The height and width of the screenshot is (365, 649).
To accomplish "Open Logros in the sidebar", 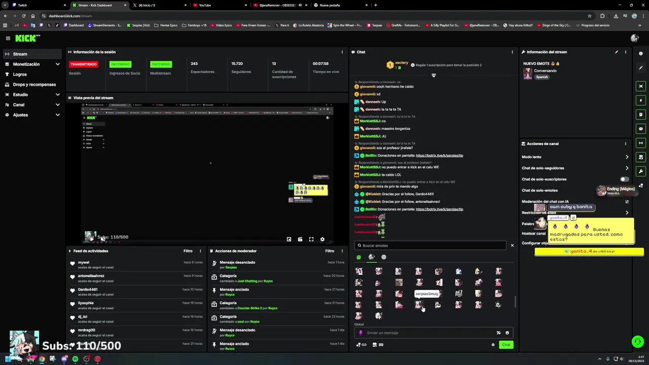I will click(x=31, y=75).
